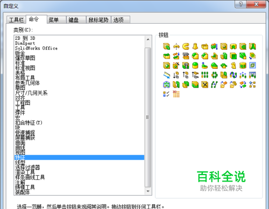Click the category list scroll down arrow
The width and height of the screenshot is (269, 209).
148,191
